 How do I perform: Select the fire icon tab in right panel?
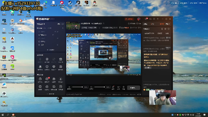pos(162,24)
